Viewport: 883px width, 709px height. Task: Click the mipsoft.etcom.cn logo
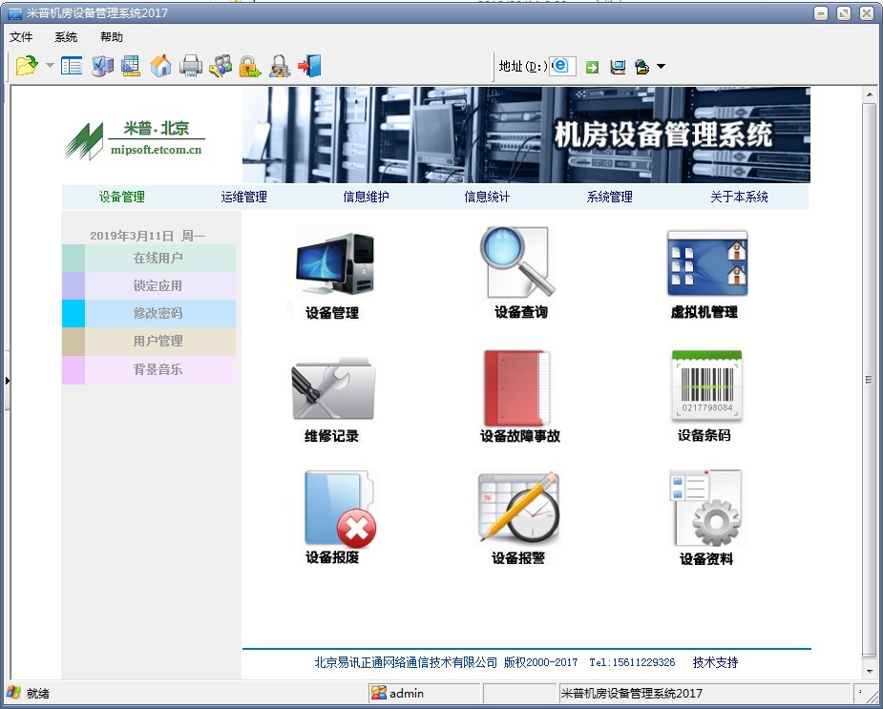[136, 140]
